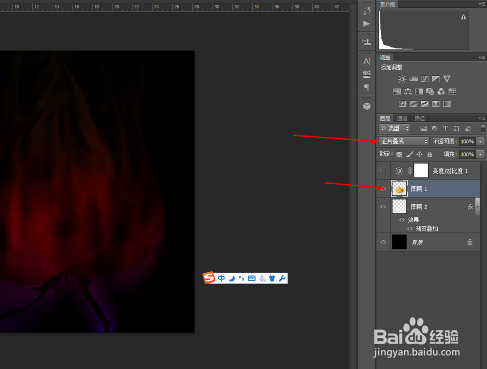Open the 填充 slider arrow

tap(481, 154)
